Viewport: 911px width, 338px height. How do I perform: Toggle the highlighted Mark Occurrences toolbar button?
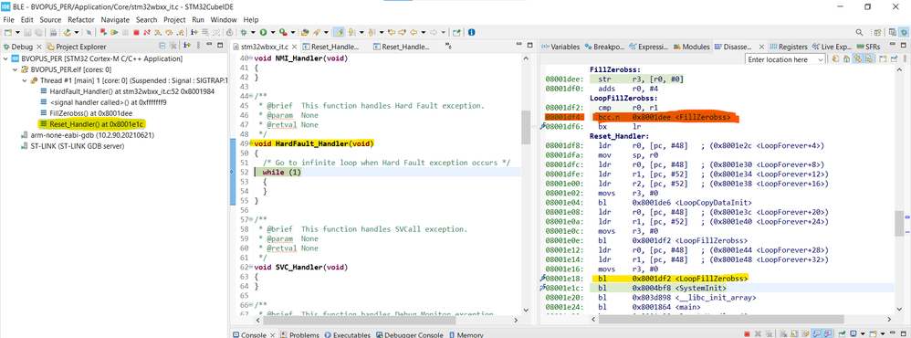click(338, 32)
